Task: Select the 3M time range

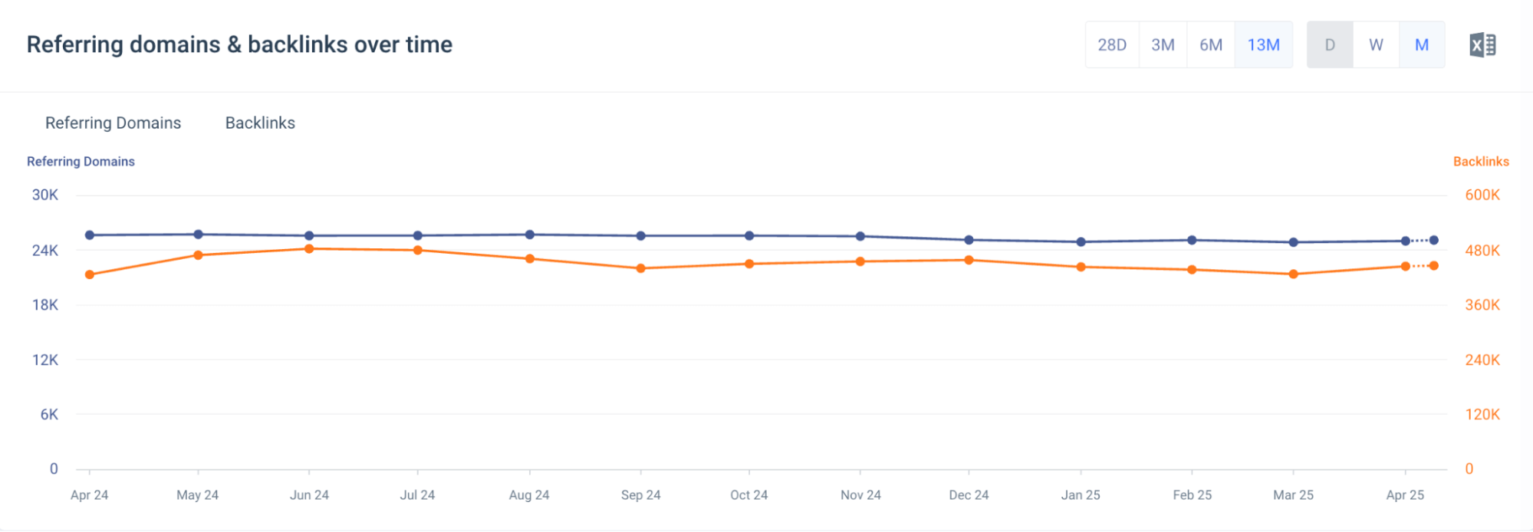Action: pos(1162,44)
